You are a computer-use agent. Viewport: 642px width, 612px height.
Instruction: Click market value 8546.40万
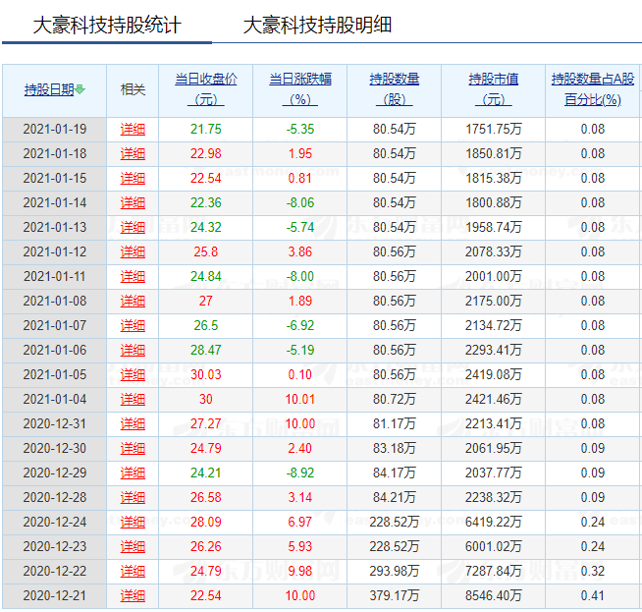coord(494,596)
